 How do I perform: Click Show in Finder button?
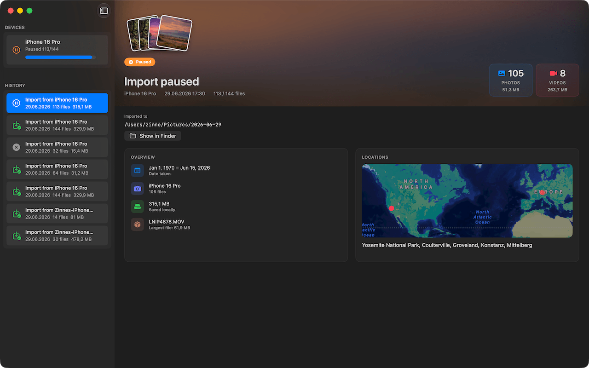pos(153,136)
